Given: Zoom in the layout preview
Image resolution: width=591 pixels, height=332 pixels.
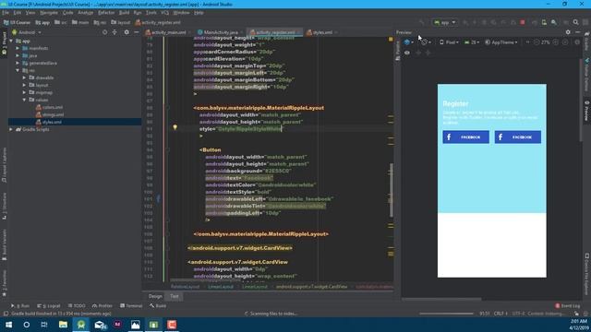Looking at the screenshot, I should click(x=556, y=42).
